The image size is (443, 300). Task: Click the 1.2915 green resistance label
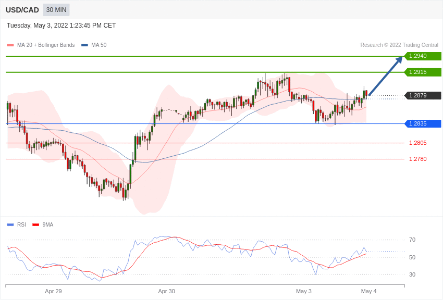pos(423,72)
